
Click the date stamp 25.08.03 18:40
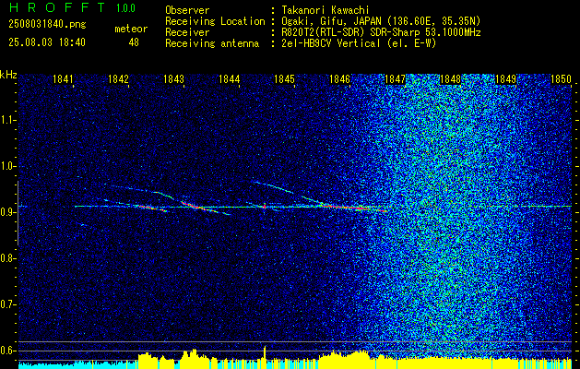click(x=47, y=42)
